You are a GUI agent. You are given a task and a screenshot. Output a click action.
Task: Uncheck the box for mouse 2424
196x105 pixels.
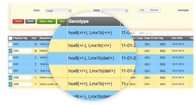pos(10,51)
